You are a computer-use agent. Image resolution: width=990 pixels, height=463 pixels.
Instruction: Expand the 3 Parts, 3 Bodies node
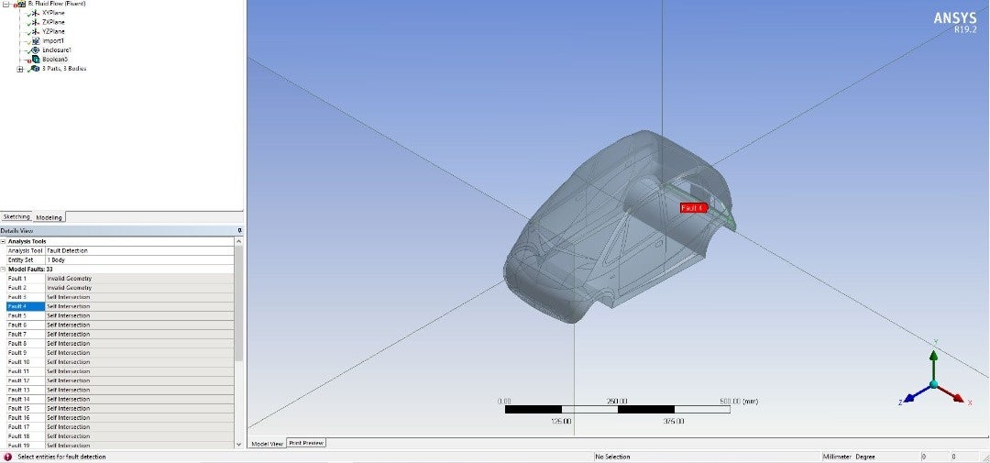(x=20, y=69)
